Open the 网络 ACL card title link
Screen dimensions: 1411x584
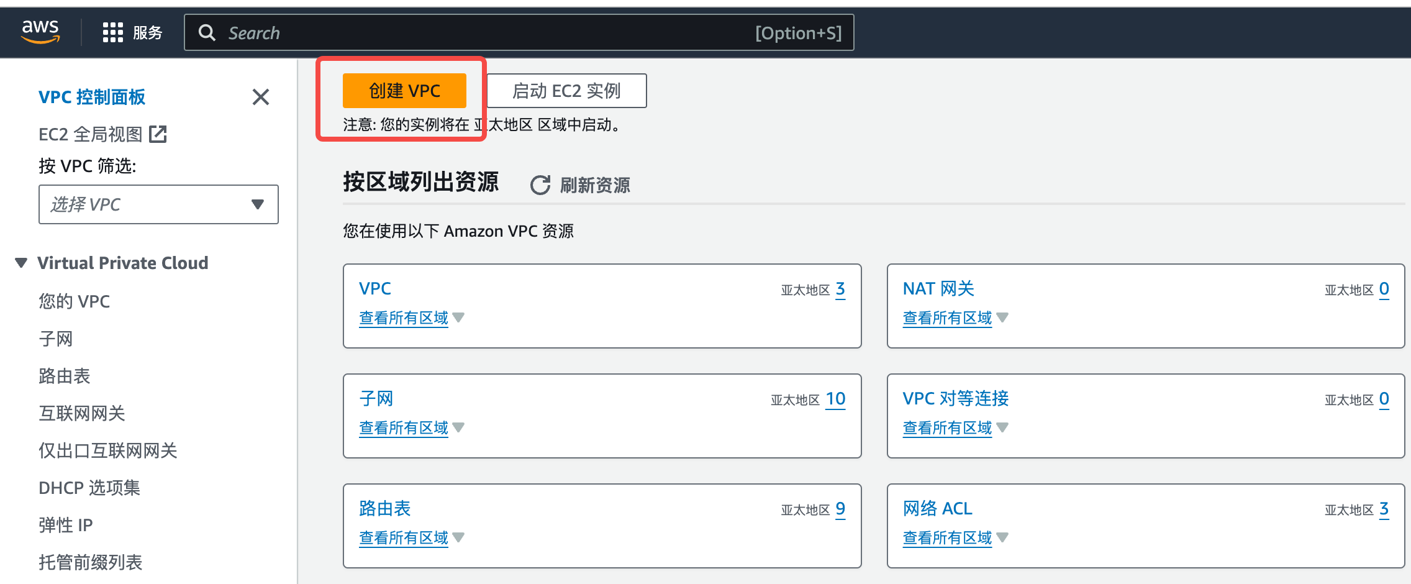(938, 508)
